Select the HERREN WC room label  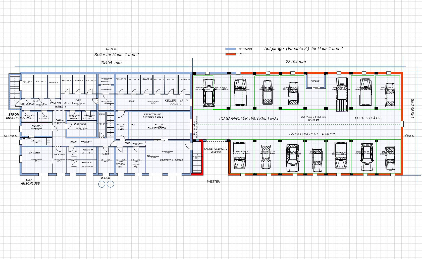(x=120, y=165)
